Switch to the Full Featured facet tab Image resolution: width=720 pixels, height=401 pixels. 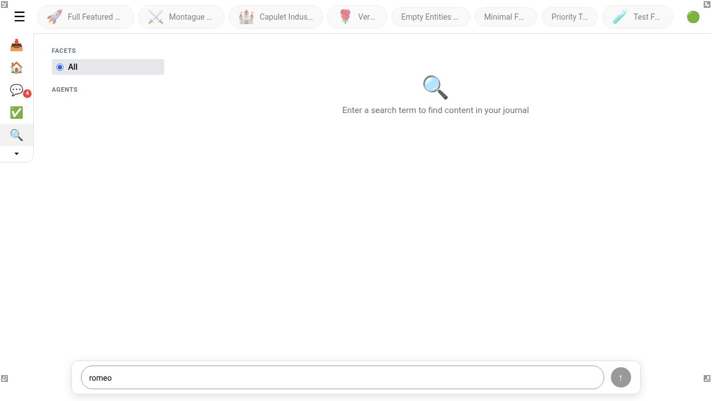pyautogui.click(x=85, y=17)
